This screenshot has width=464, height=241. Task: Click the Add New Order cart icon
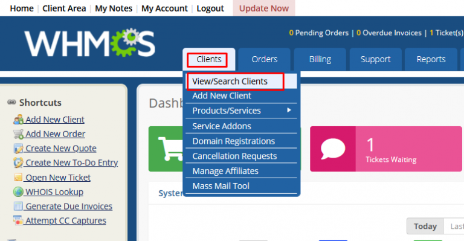[18, 134]
